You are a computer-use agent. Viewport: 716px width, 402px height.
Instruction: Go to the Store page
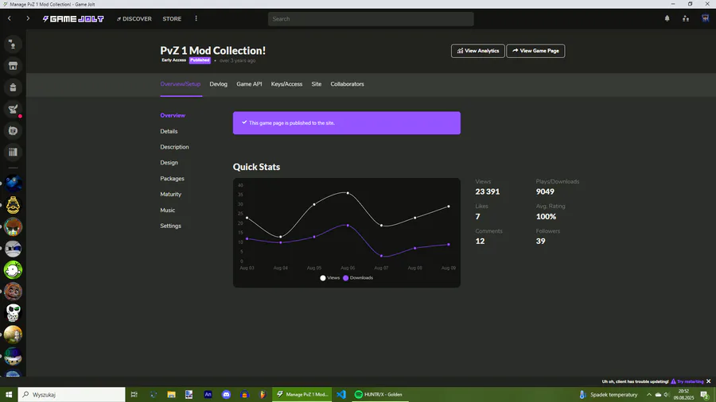tap(172, 19)
